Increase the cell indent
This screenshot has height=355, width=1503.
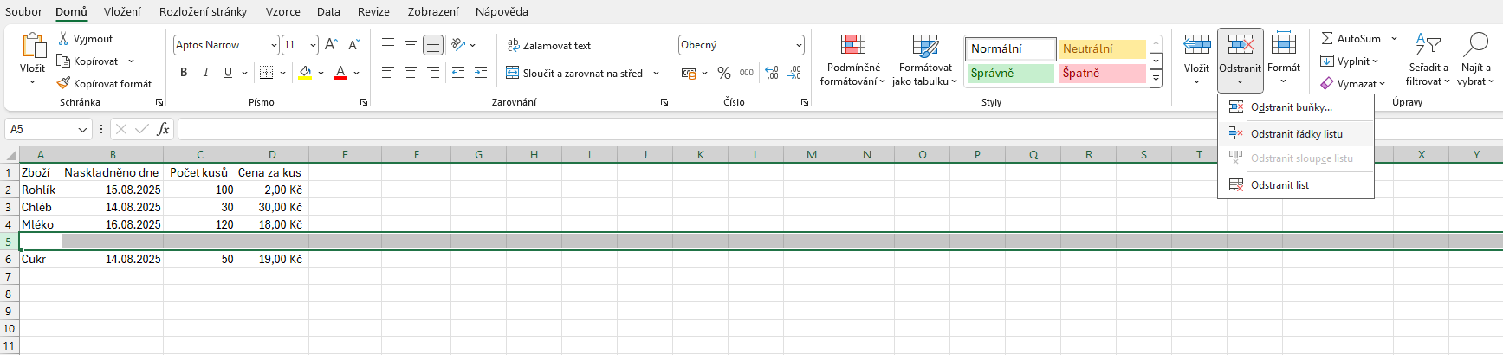pos(481,73)
